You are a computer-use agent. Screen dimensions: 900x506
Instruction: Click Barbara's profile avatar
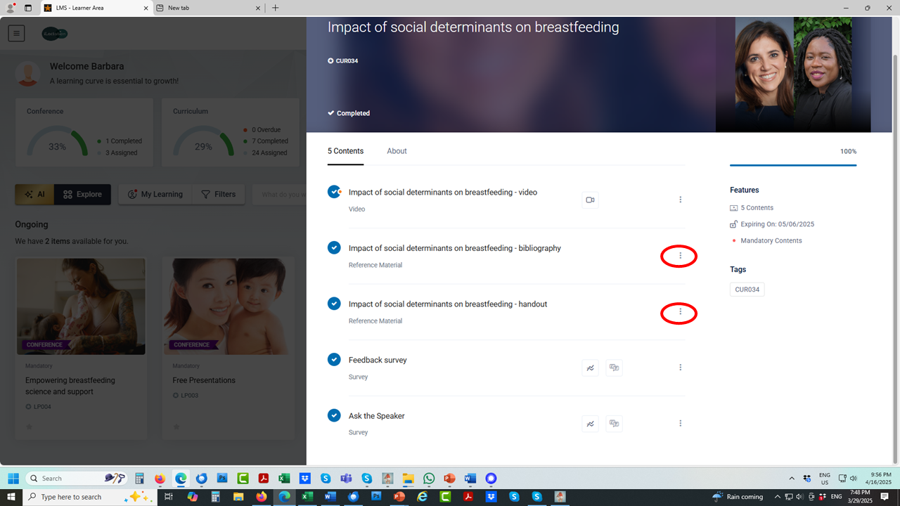pyautogui.click(x=28, y=73)
